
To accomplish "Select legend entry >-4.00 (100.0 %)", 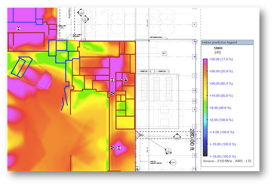I will pos(221,132).
